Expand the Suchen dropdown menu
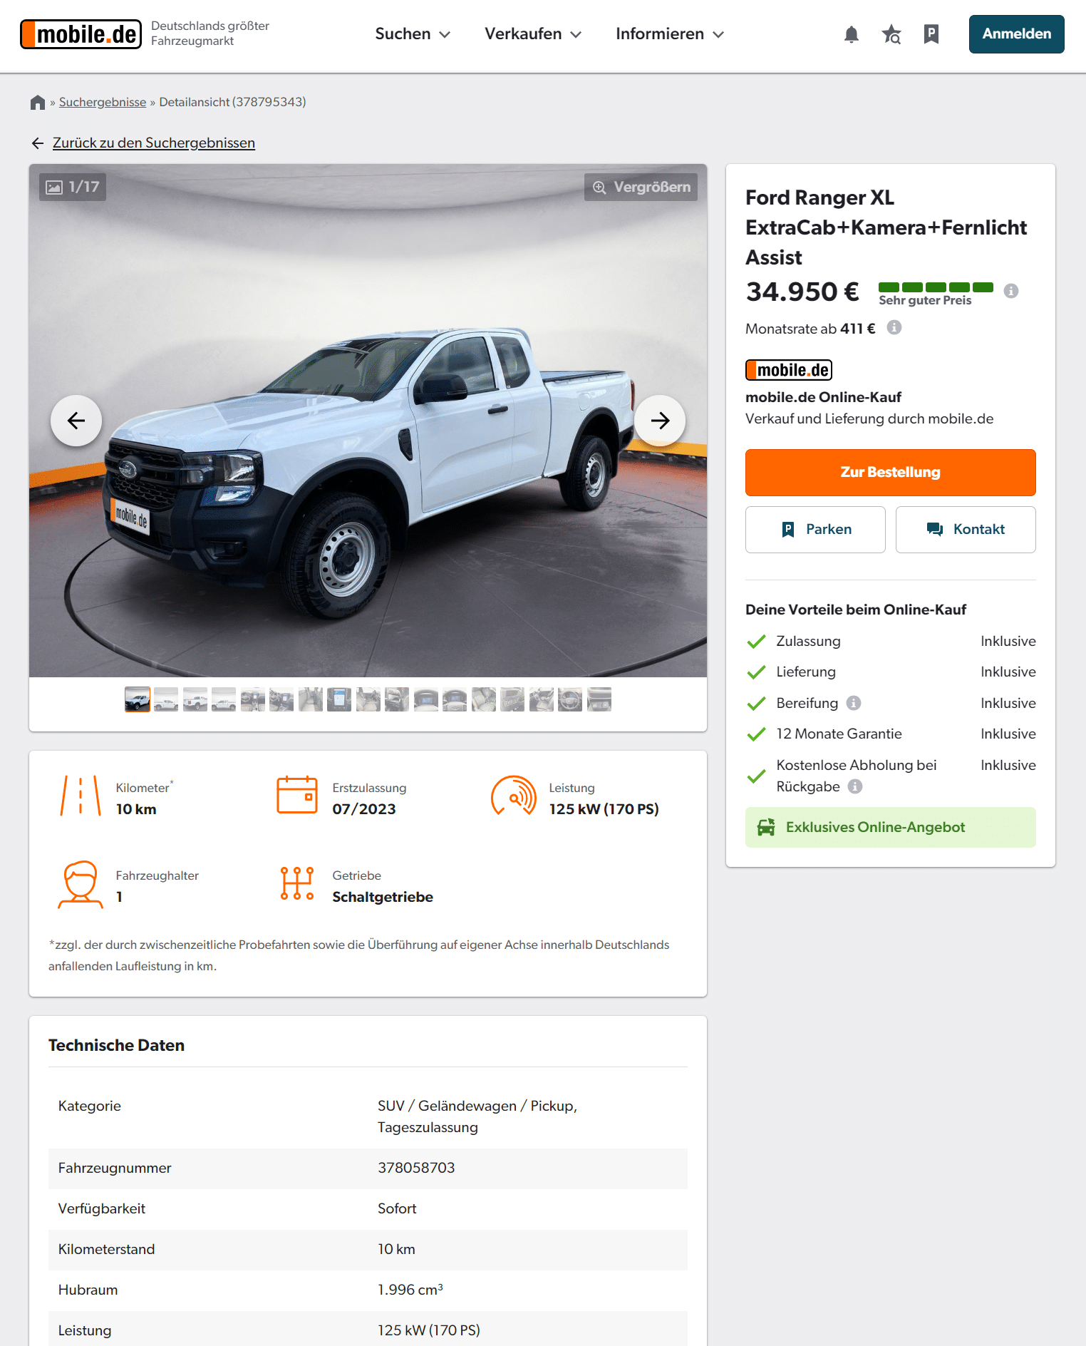The image size is (1086, 1346). click(413, 34)
